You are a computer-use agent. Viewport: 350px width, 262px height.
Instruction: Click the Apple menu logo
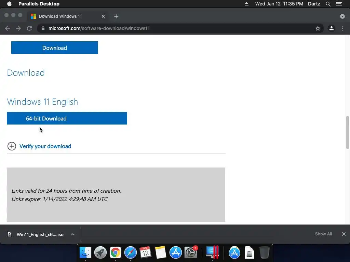[9, 3]
